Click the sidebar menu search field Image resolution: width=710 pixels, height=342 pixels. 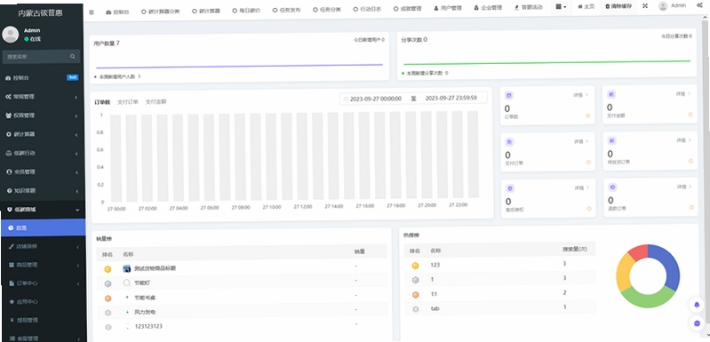[41, 57]
